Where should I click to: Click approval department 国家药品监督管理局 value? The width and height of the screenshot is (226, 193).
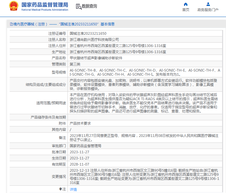[85, 146]
